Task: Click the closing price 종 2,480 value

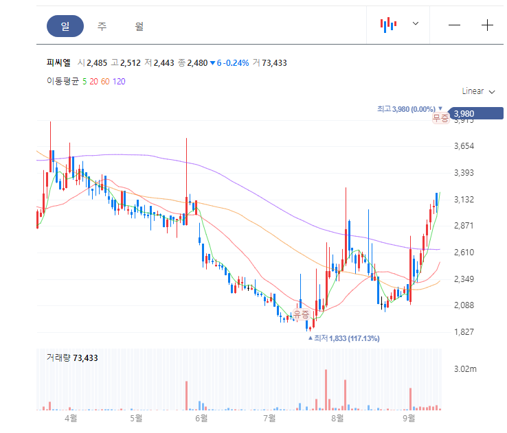Action: 193,63
